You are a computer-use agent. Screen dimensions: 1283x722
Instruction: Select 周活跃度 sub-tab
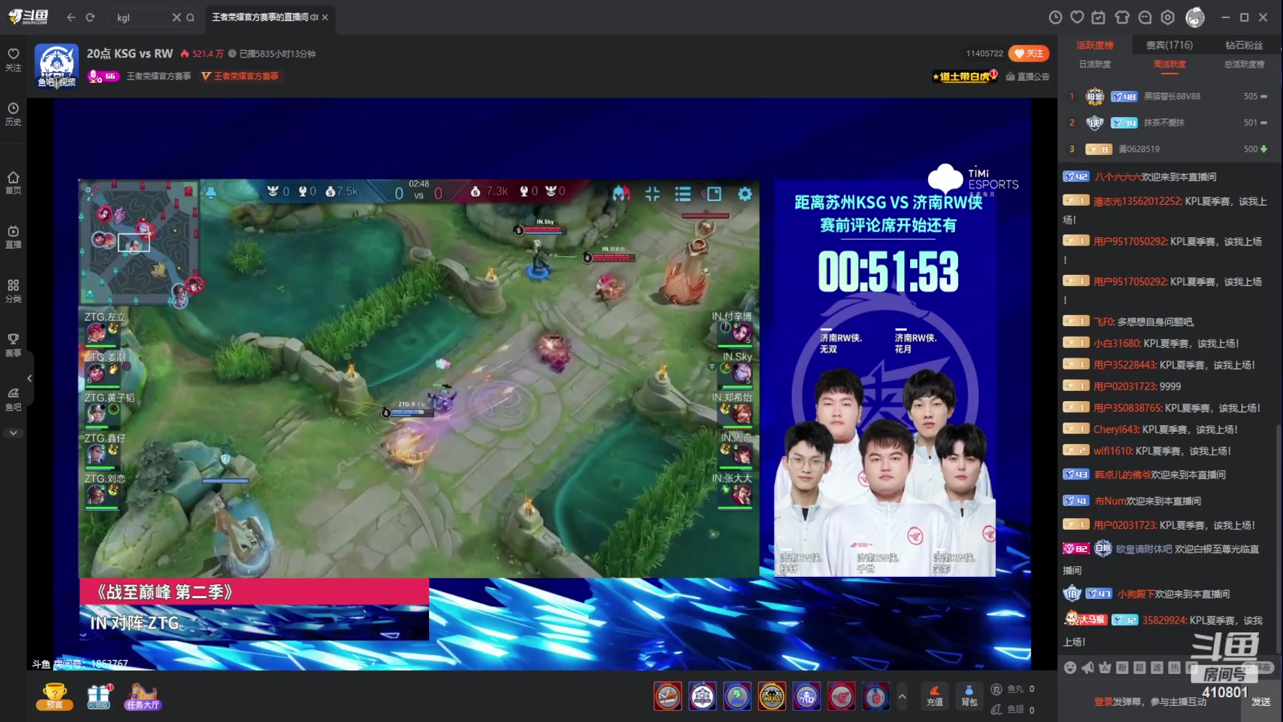(1169, 64)
